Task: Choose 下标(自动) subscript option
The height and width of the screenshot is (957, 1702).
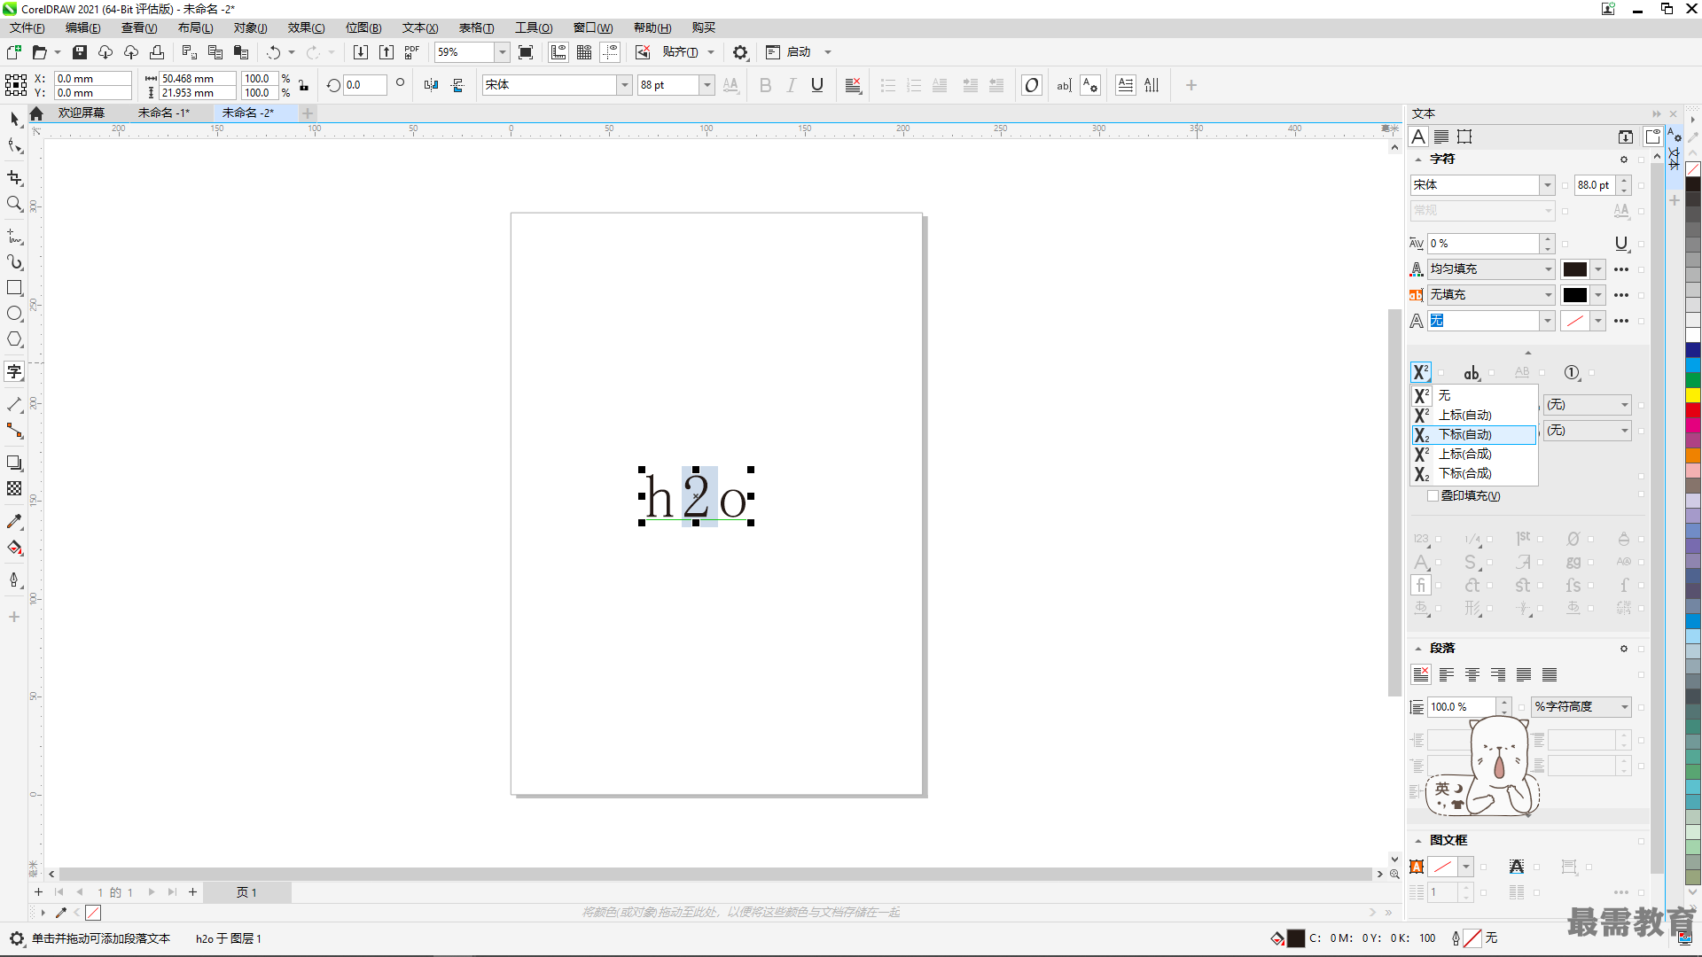Action: [1473, 435]
